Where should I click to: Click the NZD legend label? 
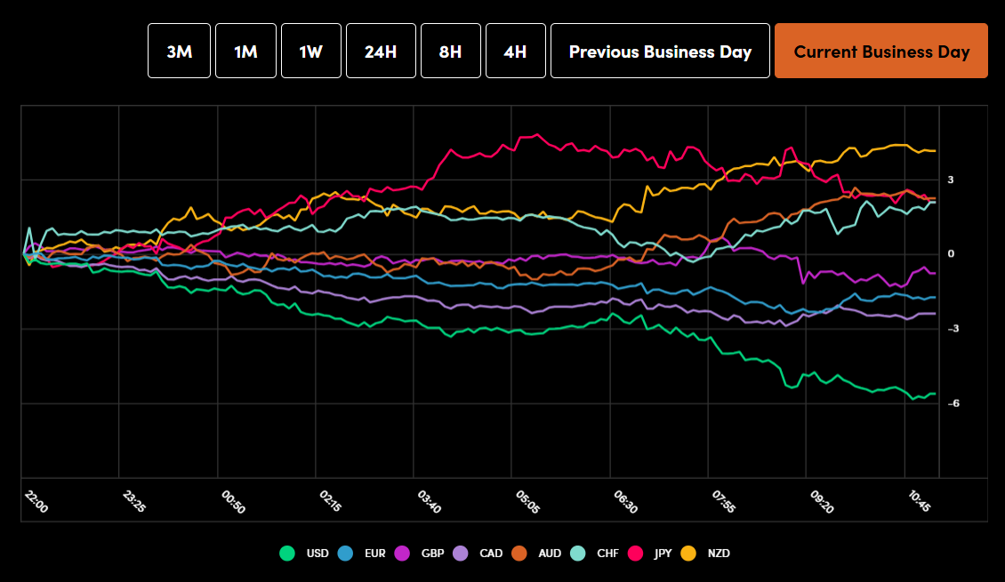719,554
